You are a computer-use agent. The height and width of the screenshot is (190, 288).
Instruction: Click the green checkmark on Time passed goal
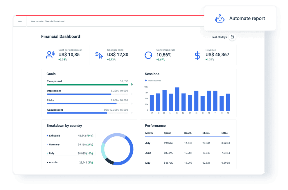(x=131, y=85)
